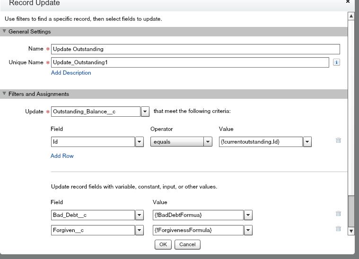359x259 pixels.
Task: Click the Unique Name info icon
Action: point(336,62)
